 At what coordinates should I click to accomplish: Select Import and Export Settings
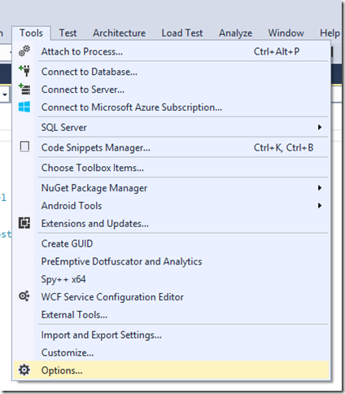pos(171,335)
